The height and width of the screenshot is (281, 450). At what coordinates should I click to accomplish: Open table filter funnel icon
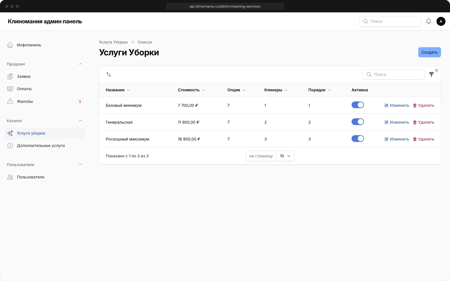(x=431, y=74)
